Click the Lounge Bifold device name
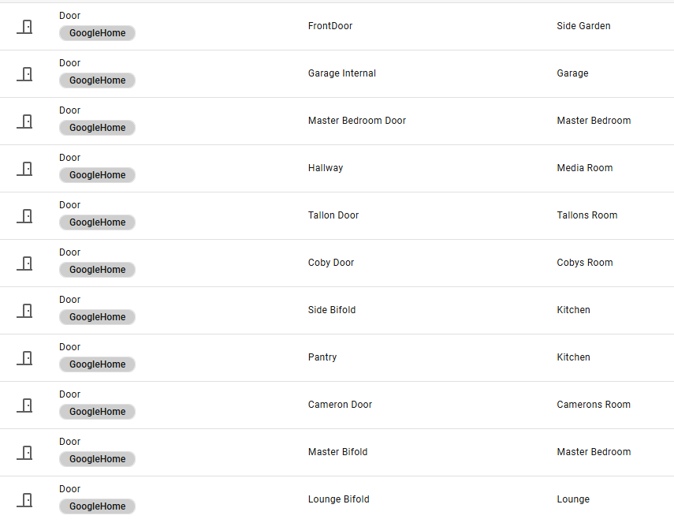The width and height of the screenshot is (674, 523). point(338,499)
